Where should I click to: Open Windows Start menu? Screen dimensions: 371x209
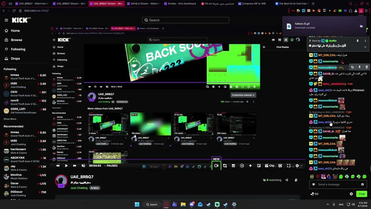pyautogui.click(x=137, y=204)
